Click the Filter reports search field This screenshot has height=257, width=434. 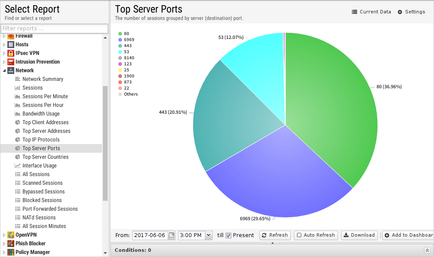pyautogui.click(x=54, y=29)
